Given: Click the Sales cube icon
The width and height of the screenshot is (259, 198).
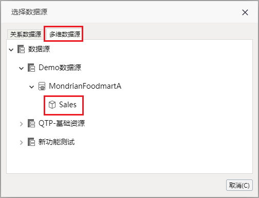Looking at the screenshot, I should tap(52, 105).
